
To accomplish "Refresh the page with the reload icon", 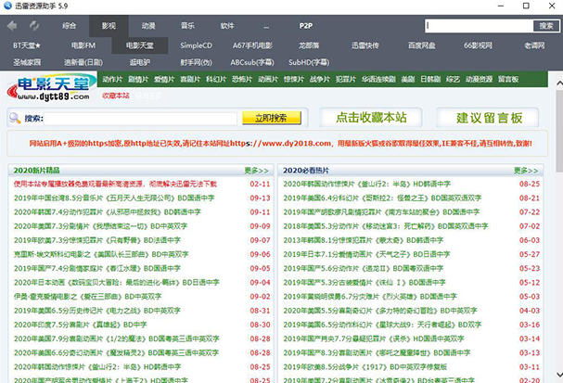I will point(34,26).
